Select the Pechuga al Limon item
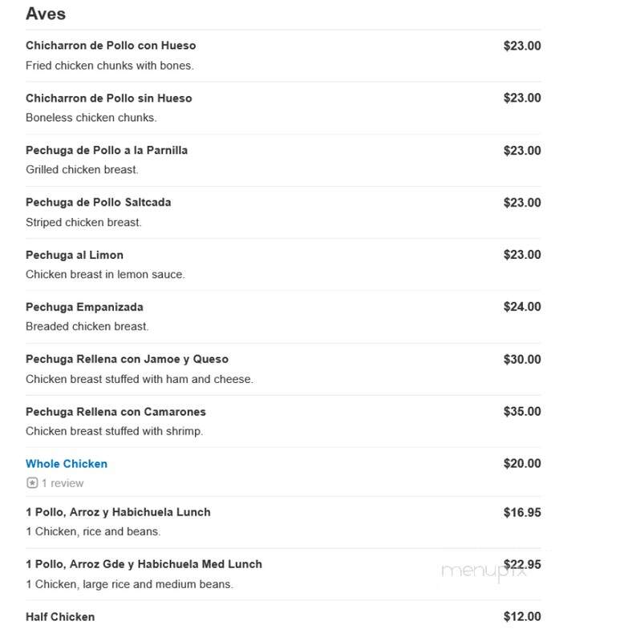 pyautogui.click(x=75, y=255)
